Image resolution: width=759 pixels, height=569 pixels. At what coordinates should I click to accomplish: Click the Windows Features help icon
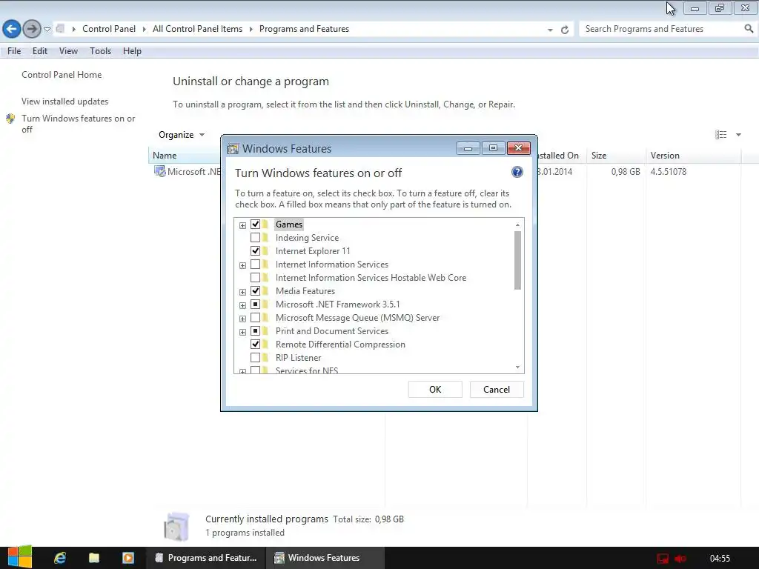pos(517,172)
